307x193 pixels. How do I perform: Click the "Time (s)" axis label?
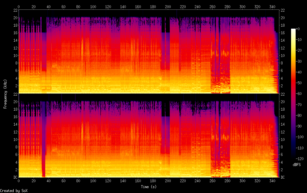point(149,187)
